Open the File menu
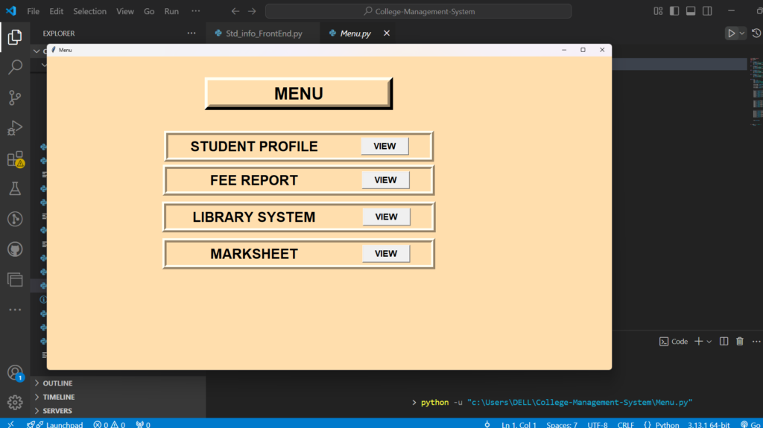The width and height of the screenshot is (763, 428). tap(33, 11)
